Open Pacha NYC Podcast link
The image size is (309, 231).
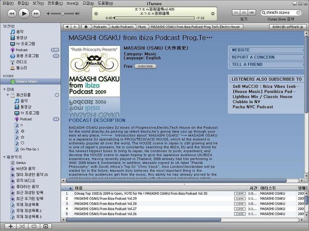coord(253,107)
